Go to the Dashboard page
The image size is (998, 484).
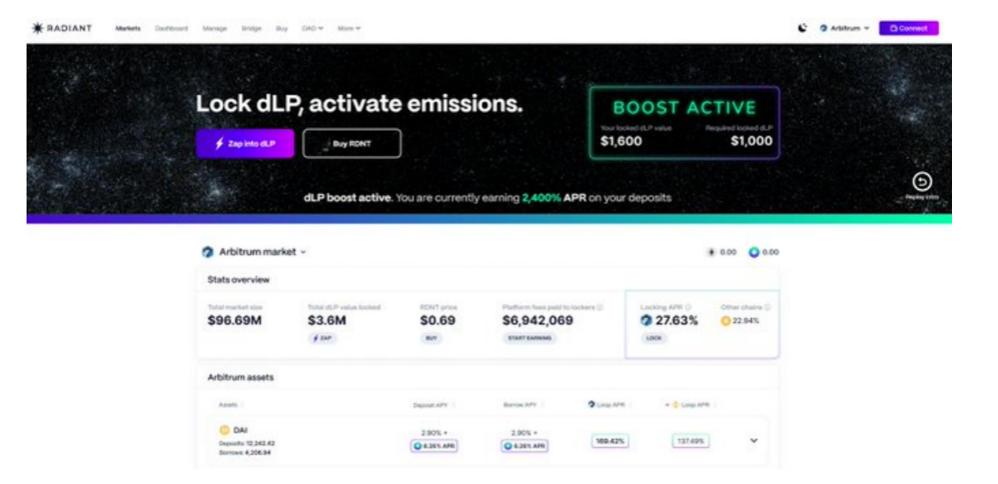pos(172,28)
